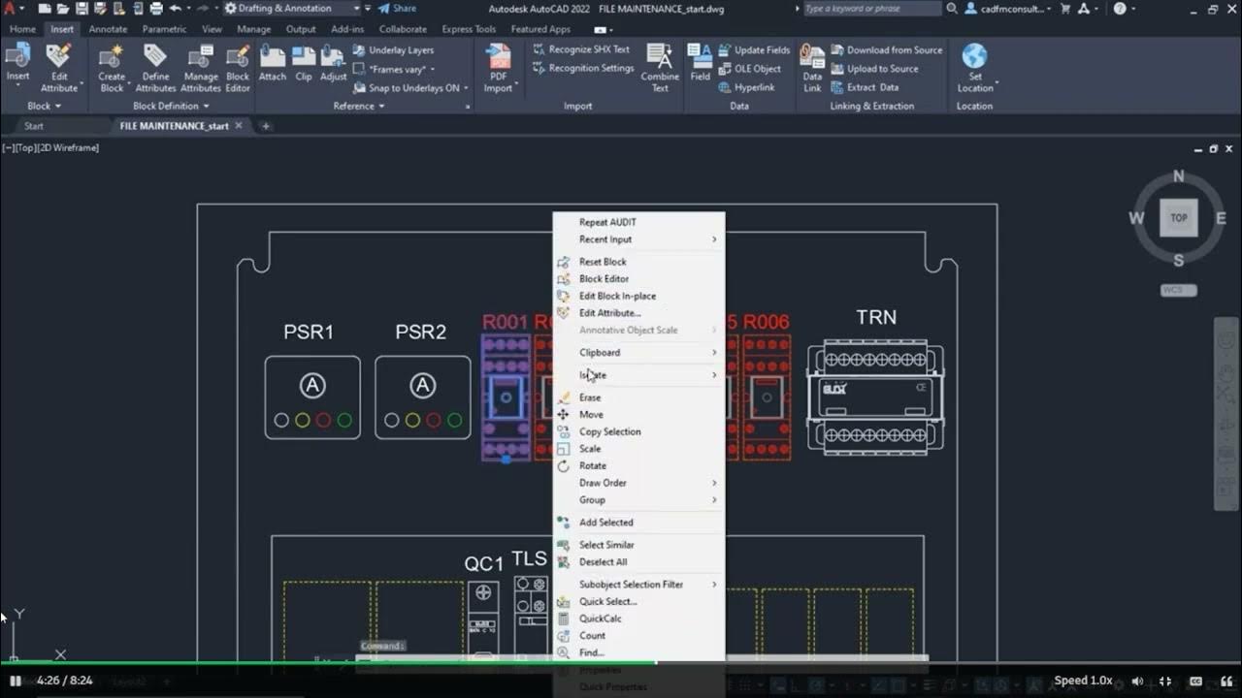Expand the Recent Input submenu
This screenshot has height=698, width=1242.
pos(638,239)
